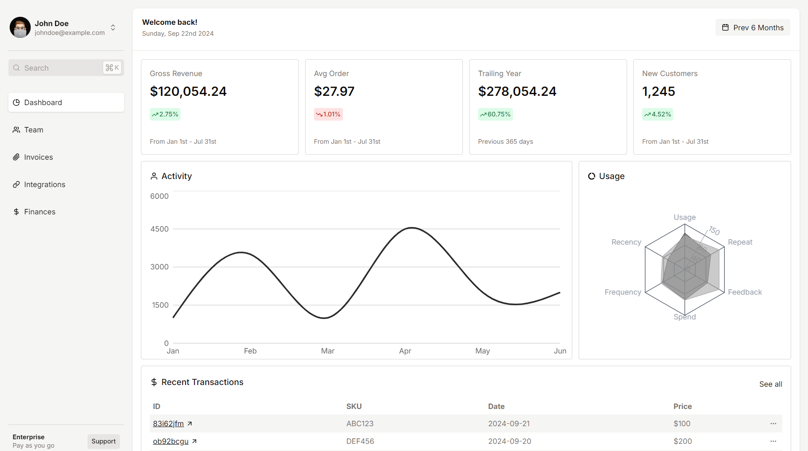808x451 pixels.
Task: Click the DEF456 SKU cell
Action: point(360,441)
